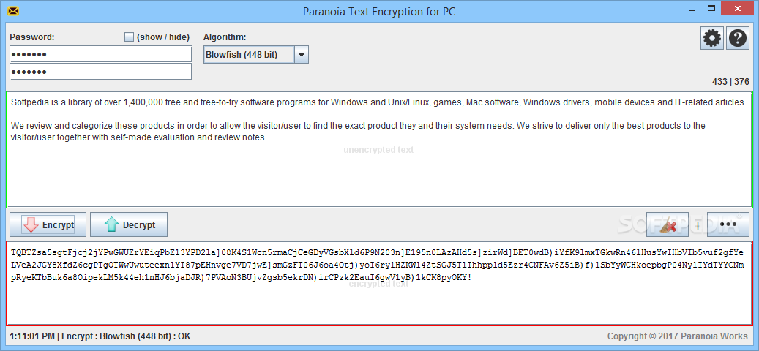This screenshot has height=351, width=759.
Task: Click the broom clear-text icon
Action: tap(668, 224)
